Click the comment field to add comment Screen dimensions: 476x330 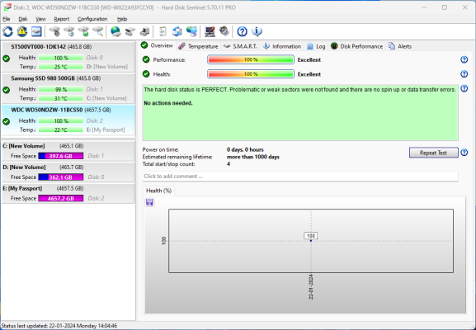pyautogui.click(x=300, y=177)
